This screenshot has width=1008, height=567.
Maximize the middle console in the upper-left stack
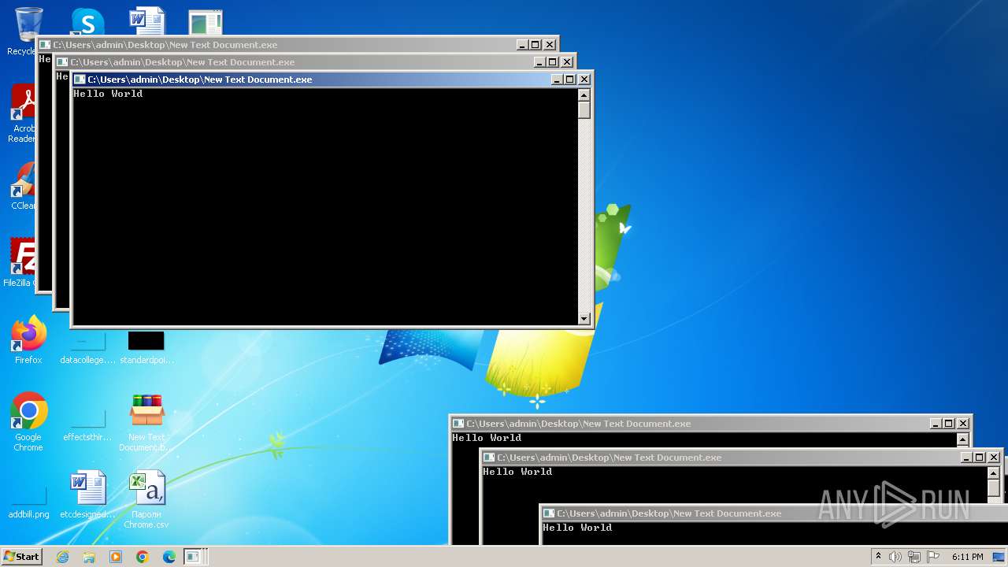coord(553,62)
